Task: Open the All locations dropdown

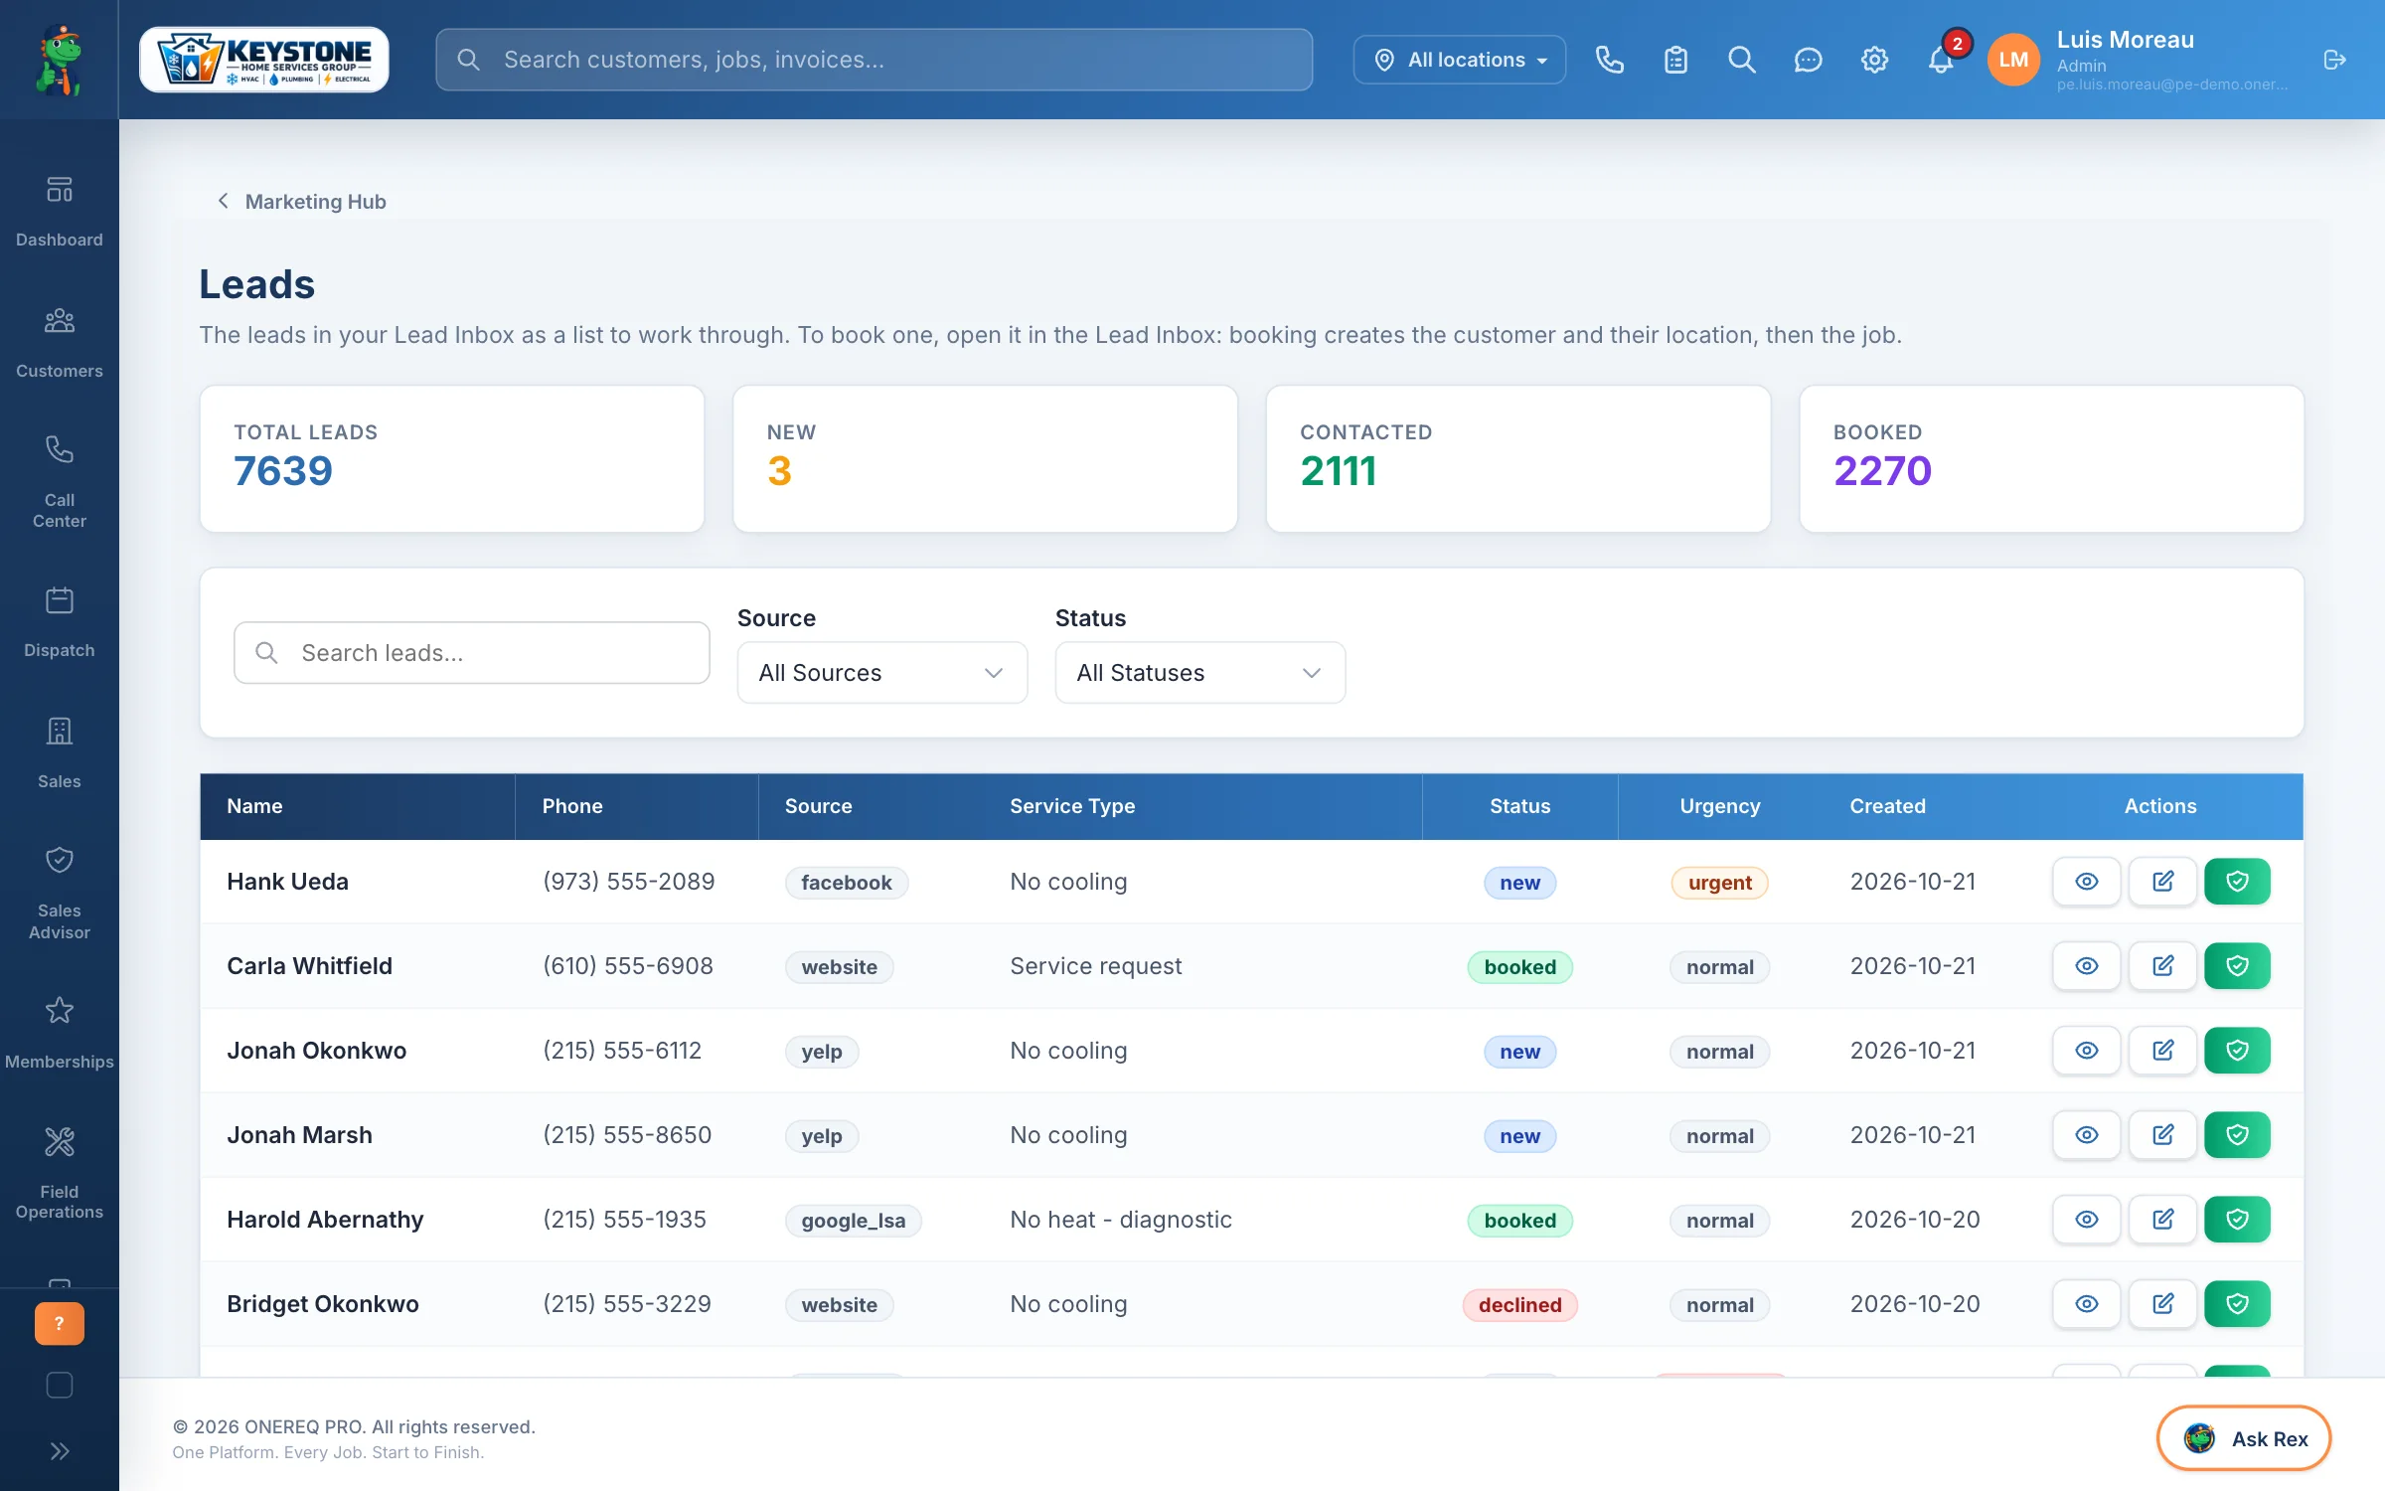Action: pos(1459,60)
